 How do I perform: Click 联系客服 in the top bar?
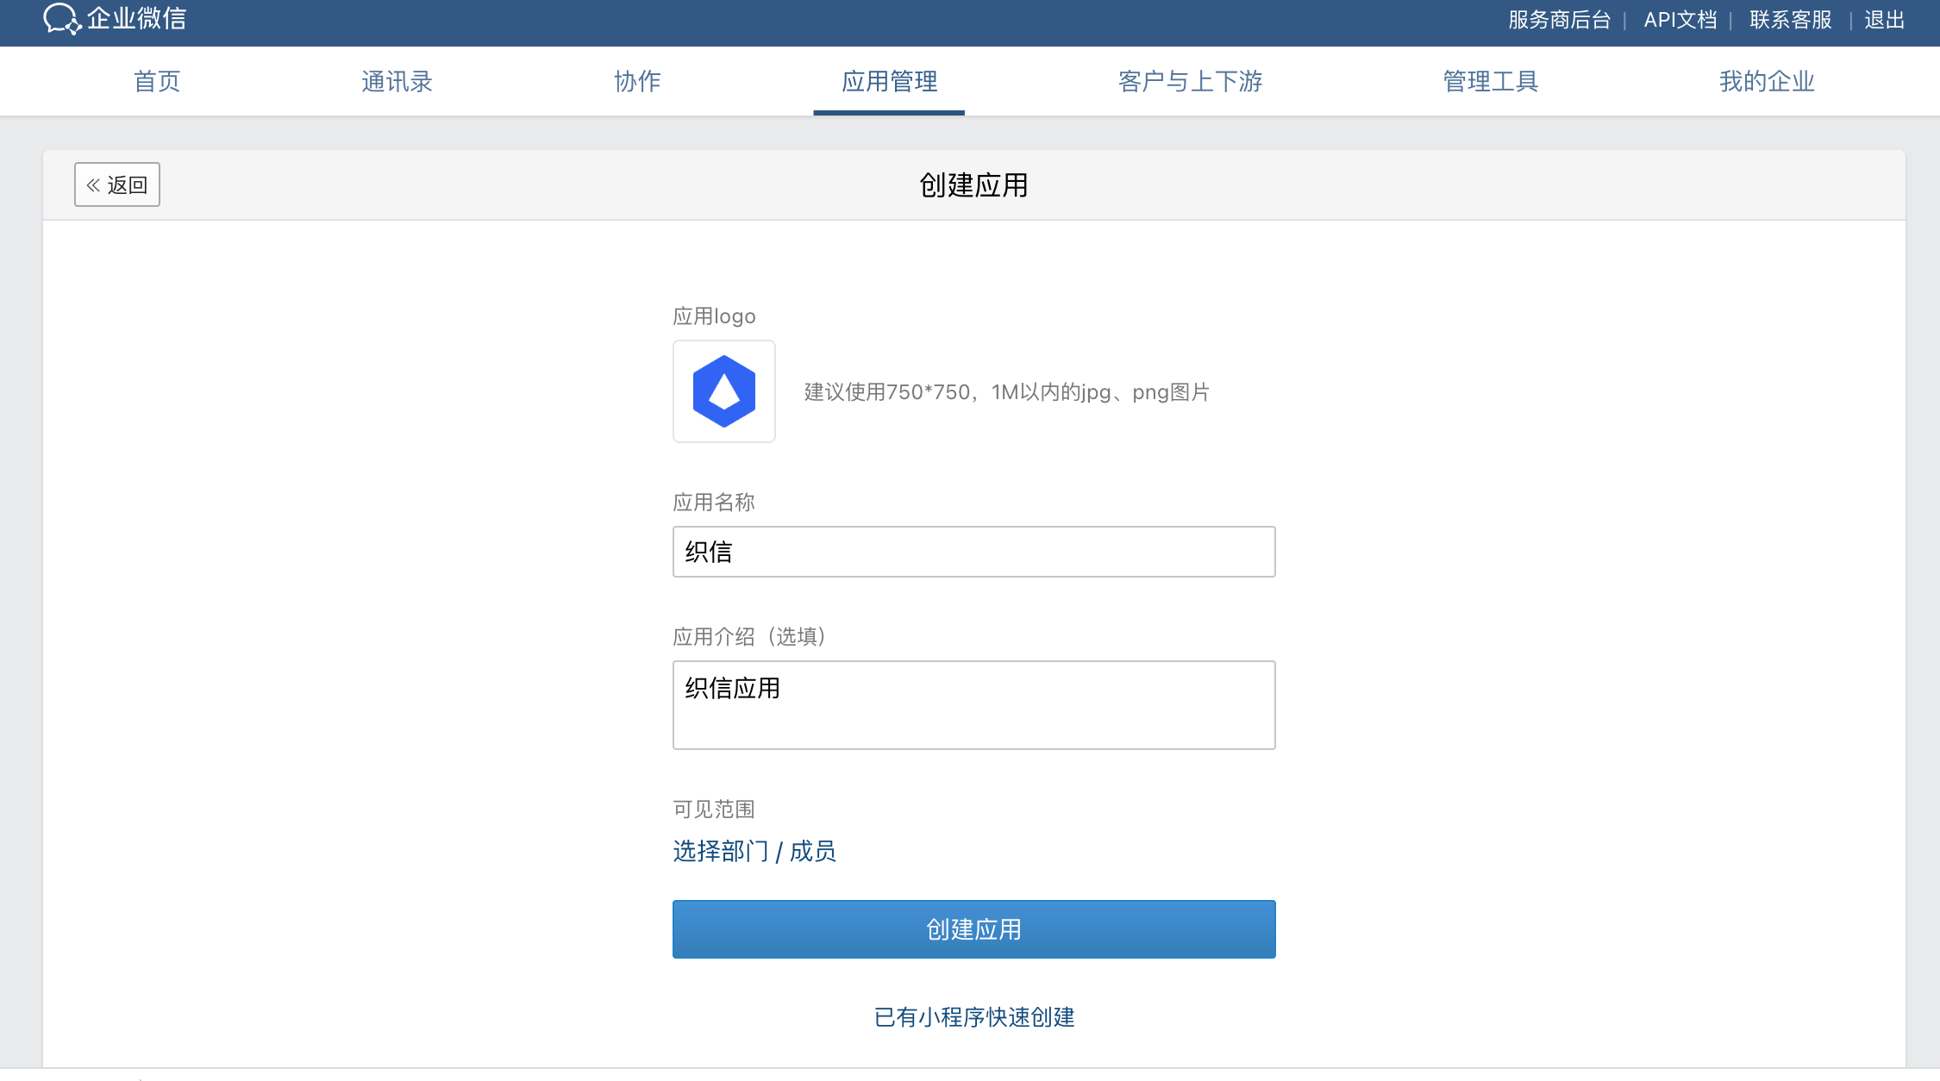tap(1790, 20)
